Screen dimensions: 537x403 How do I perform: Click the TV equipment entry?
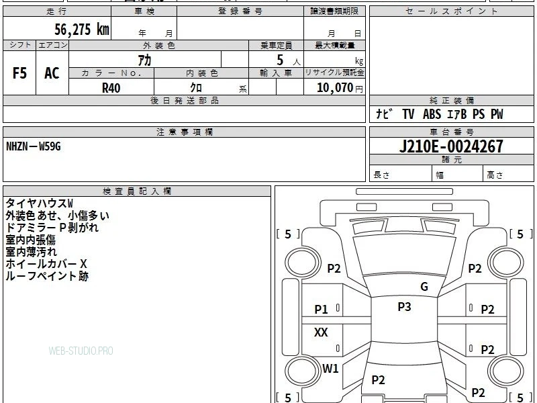tap(408, 114)
